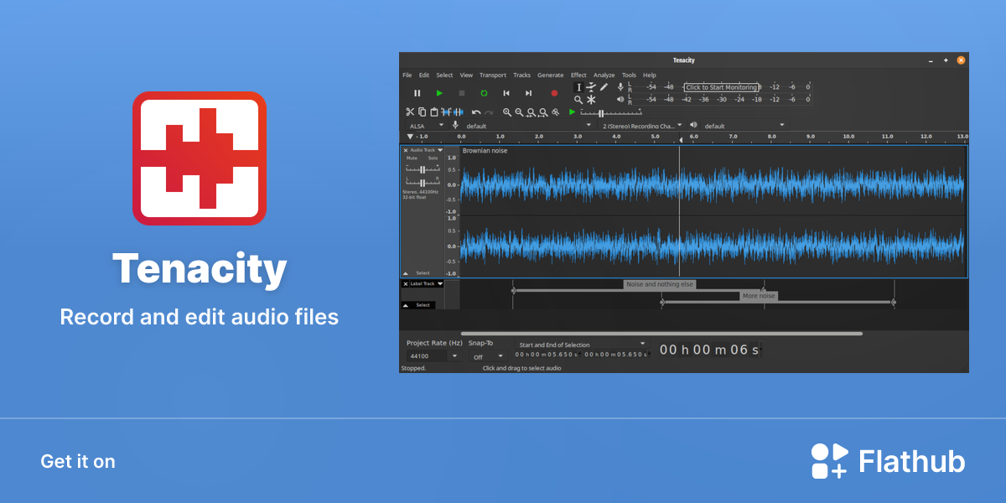
Task: Collapse the Label Track using bottom arrow
Action: tap(406, 305)
